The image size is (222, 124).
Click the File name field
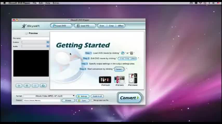click(35, 38)
